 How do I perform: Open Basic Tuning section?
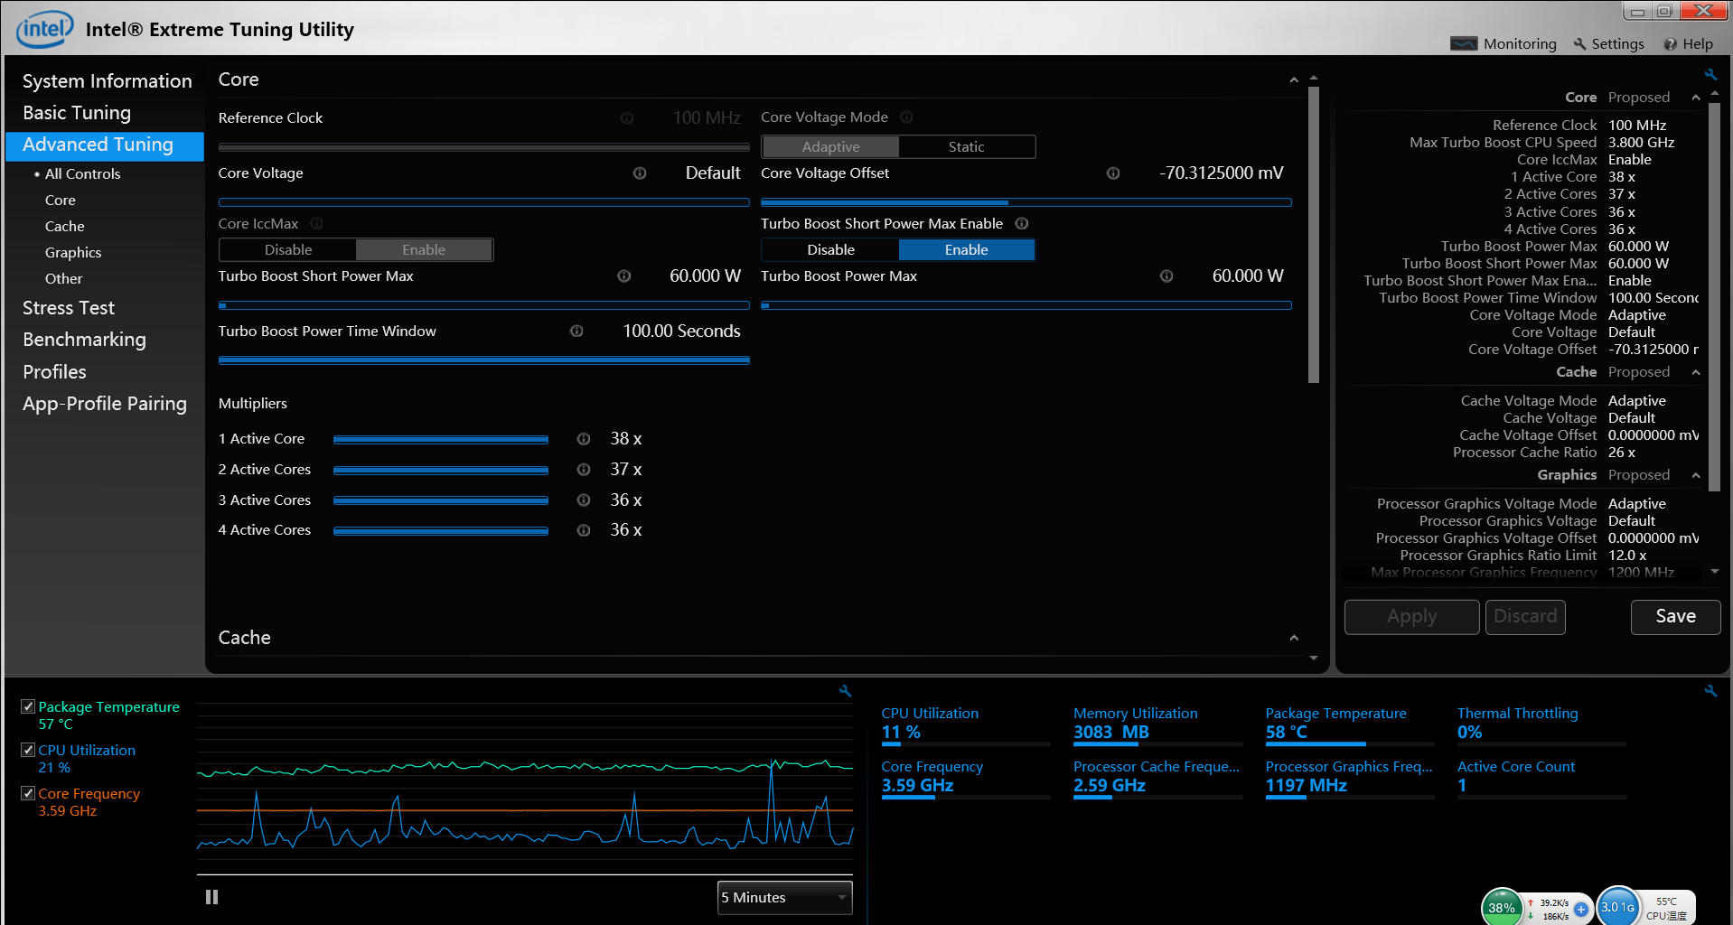77,113
